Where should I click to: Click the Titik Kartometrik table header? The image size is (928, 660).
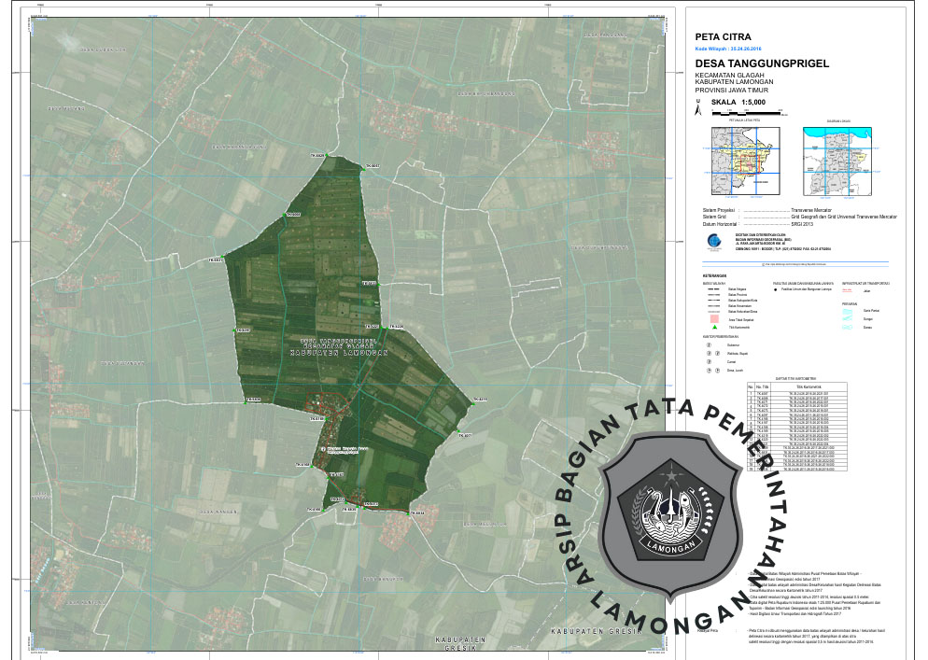coord(808,386)
